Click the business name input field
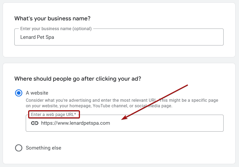Image resolution: width=239 pixels, height=167 pixels. click(119, 37)
